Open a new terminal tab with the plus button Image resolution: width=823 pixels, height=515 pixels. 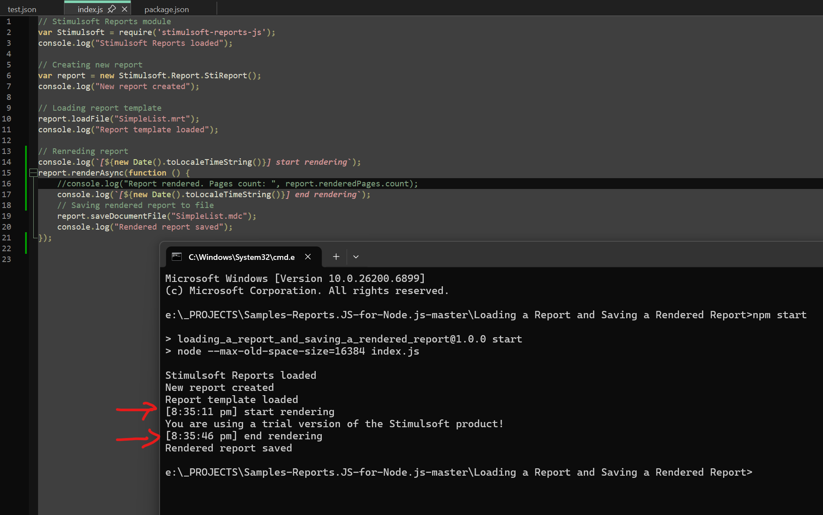[336, 256]
